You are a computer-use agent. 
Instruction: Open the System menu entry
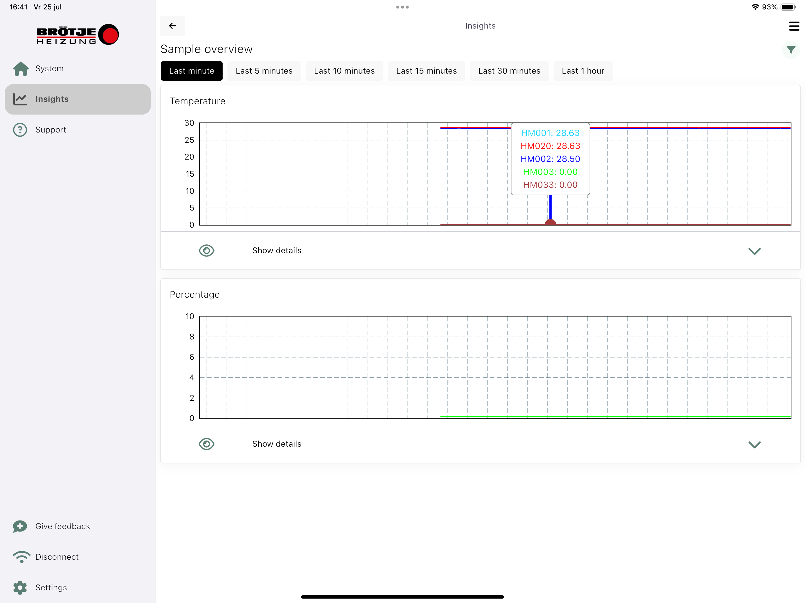click(77, 68)
